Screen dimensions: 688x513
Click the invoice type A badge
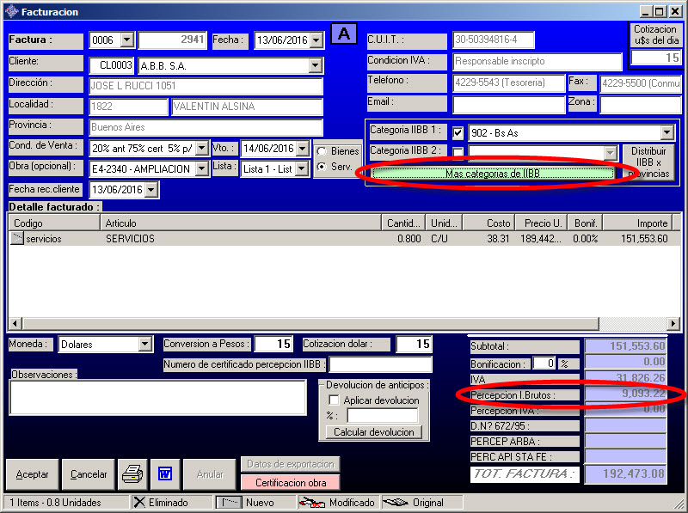tap(343, 34)
